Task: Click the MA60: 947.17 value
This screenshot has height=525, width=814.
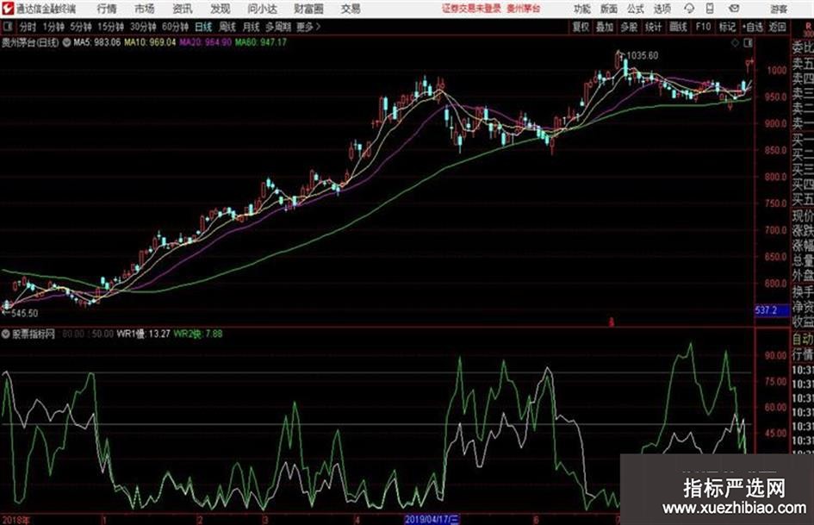Action: (261, 42)
